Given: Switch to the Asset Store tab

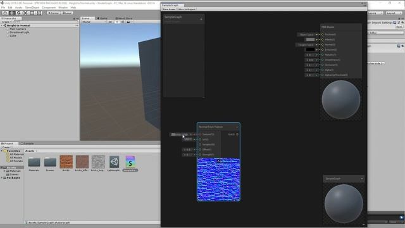Looking at the screenshot, I should [x=124, y=18].
